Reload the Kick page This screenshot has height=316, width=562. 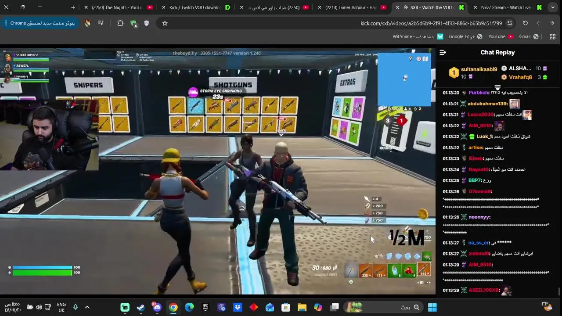pos(525,23)
